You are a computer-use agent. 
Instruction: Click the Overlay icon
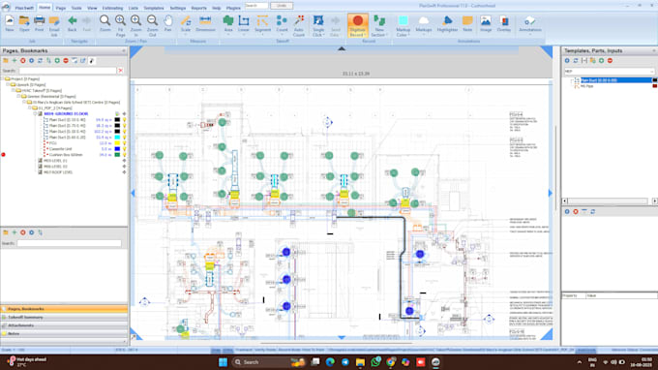[504, 20]
